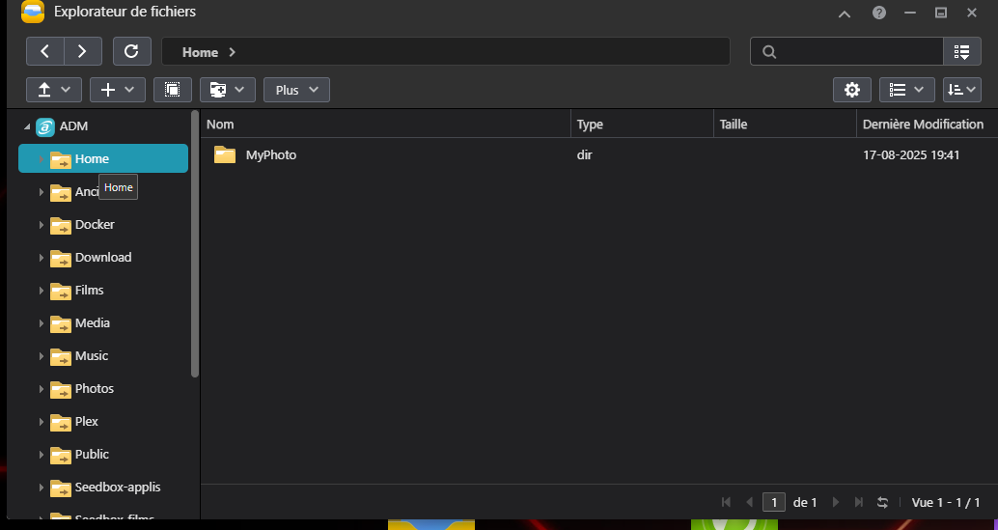Open the Plus menu button
The image size is (998, 530).
pyautogui.click(x=296, y=90)
